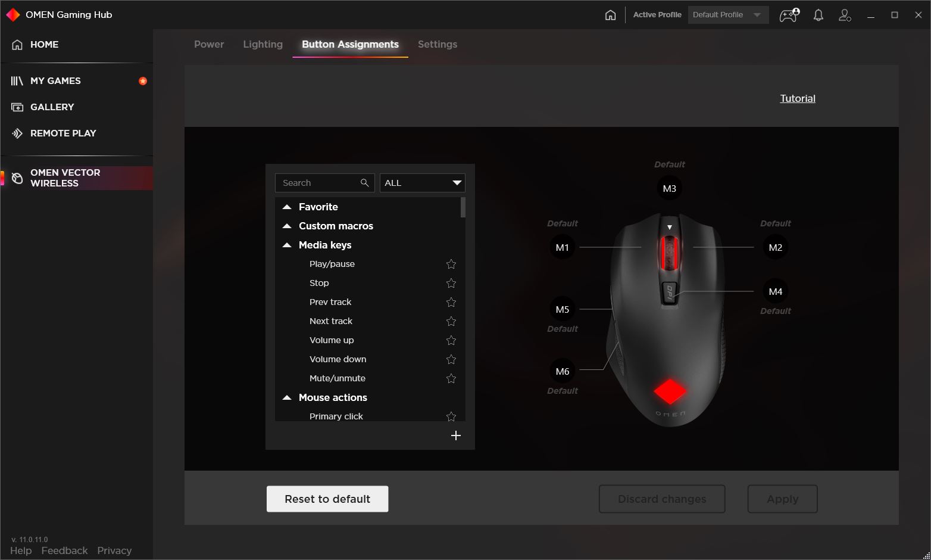Open the Privacy link
Image resolution: width=931 pixels, height=560 pixels.
114,550
